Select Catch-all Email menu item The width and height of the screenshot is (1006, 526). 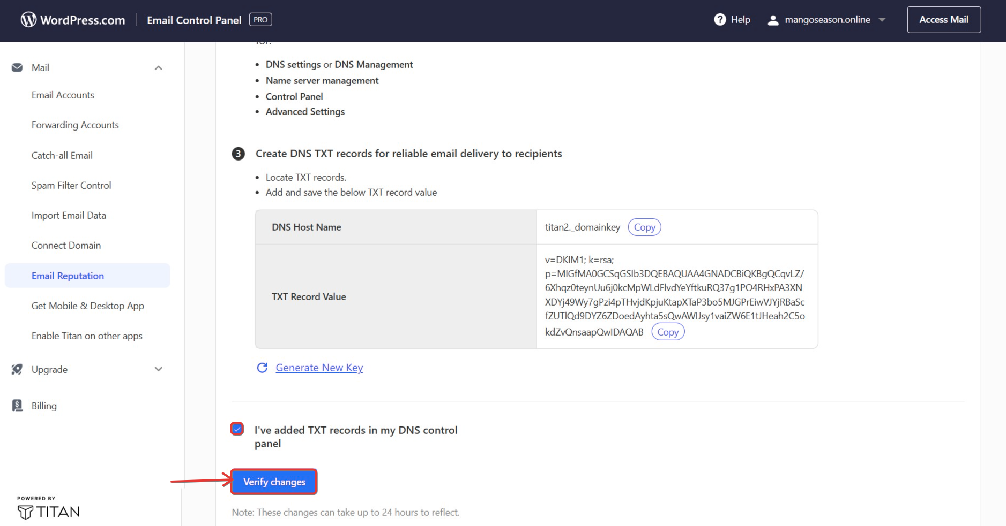62,156
